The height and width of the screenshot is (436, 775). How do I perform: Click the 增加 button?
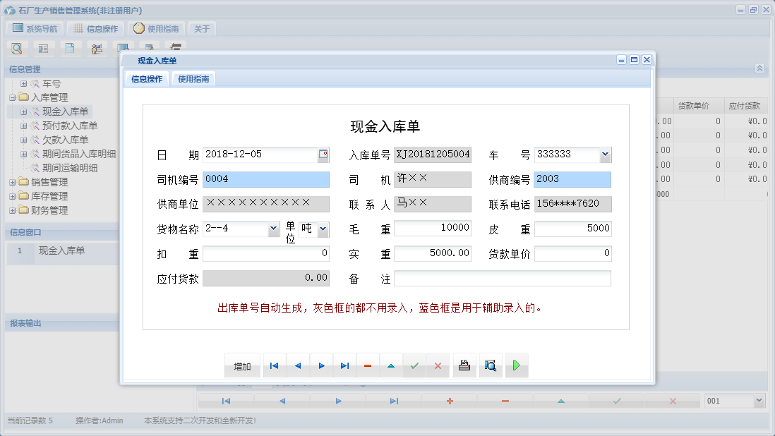[242, 366]
